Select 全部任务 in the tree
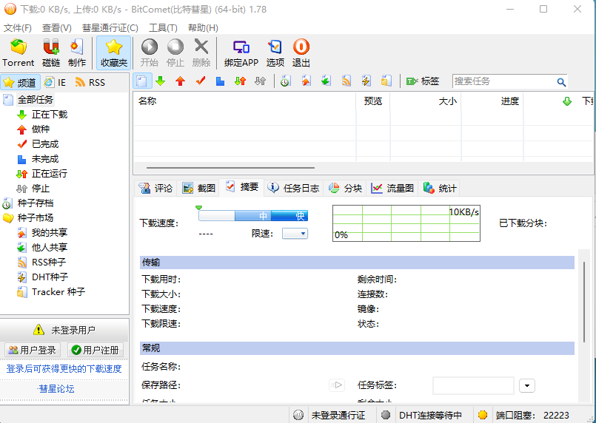596x423 pixels. tap(35, 100)
